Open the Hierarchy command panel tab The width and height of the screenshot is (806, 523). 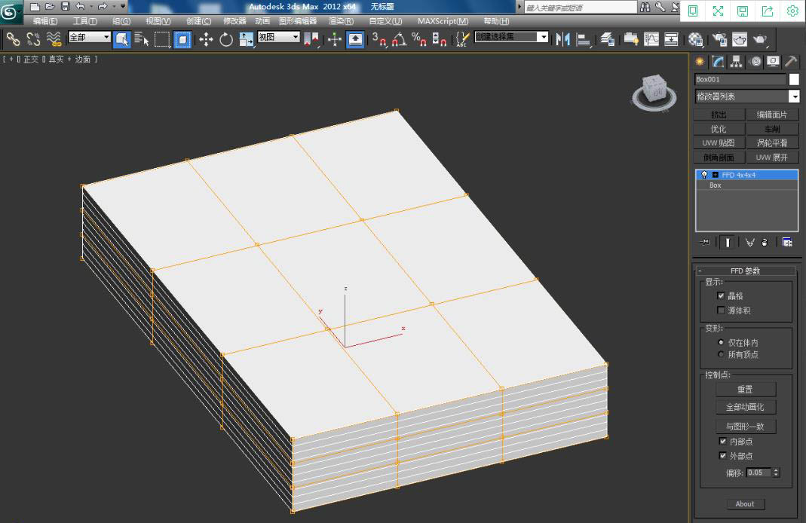pyautogui.click(x=737, y=62)
